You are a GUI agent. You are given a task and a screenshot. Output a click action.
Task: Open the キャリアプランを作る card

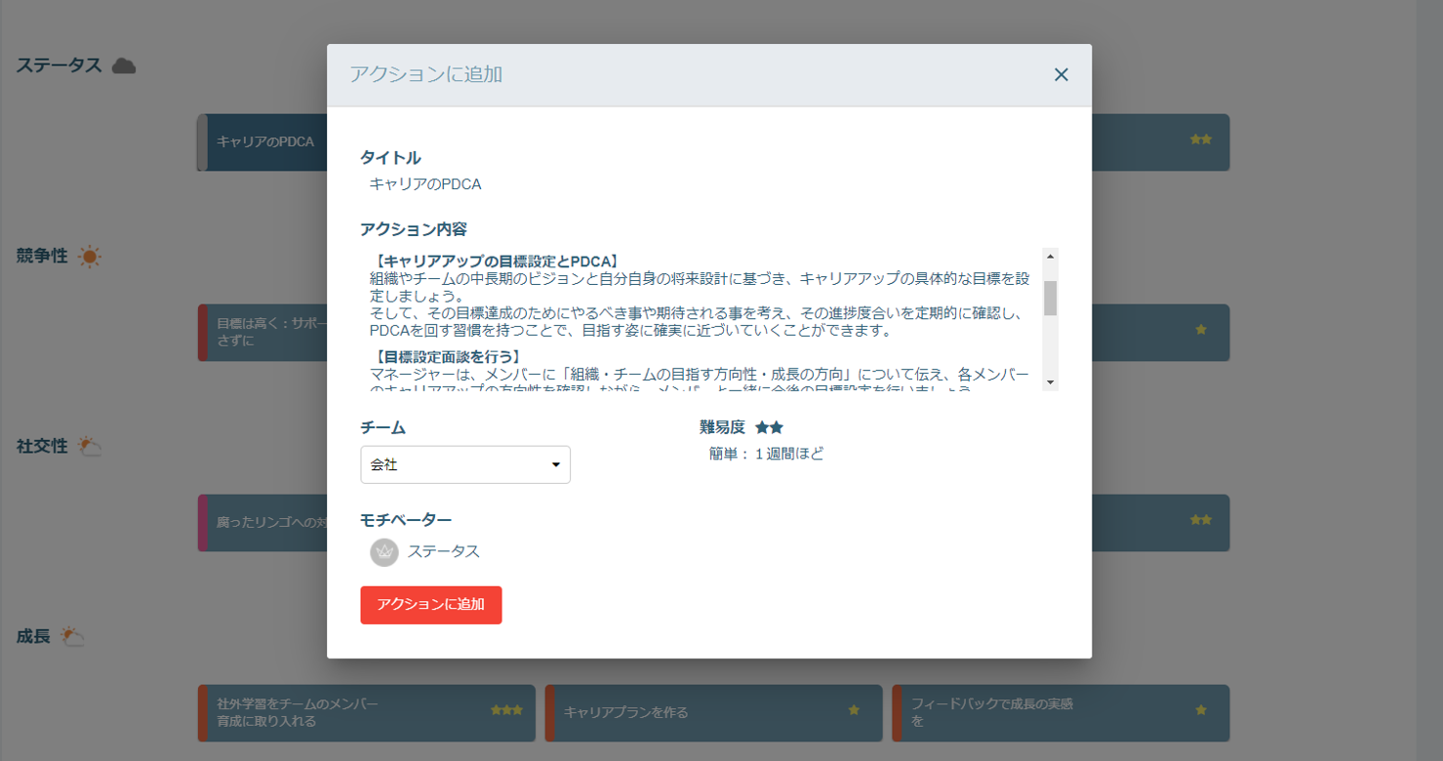coord(713,713)
